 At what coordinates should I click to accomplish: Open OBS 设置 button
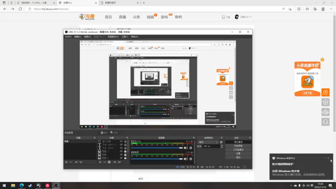(238, 153)
